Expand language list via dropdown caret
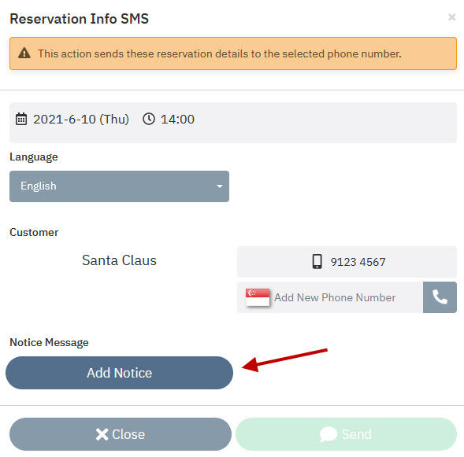464x457 pixels. pos(219,186)
